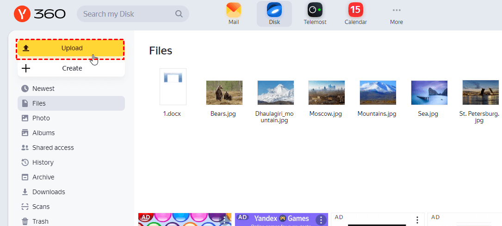Screen dimensions: 502x226
Task: Select the Bears.jpg thumbnail
Action: [224, 93]
